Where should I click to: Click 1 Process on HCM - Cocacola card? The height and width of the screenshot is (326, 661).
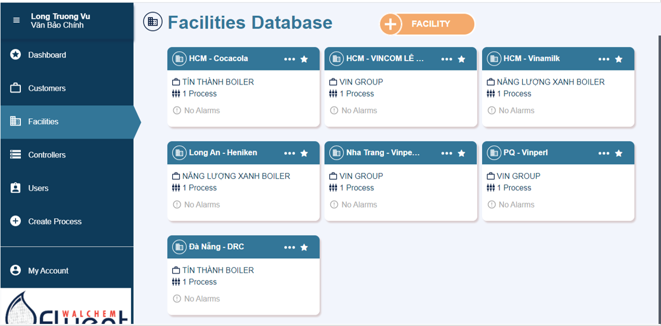199,94
